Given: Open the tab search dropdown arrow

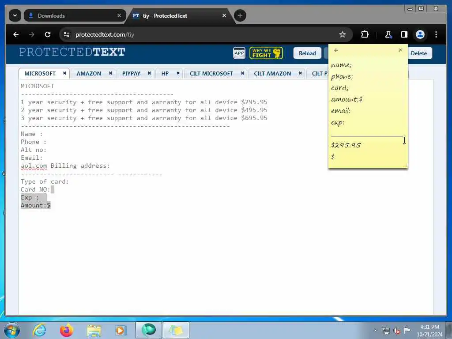Looking at the screenshot, I should pos(15,15).
